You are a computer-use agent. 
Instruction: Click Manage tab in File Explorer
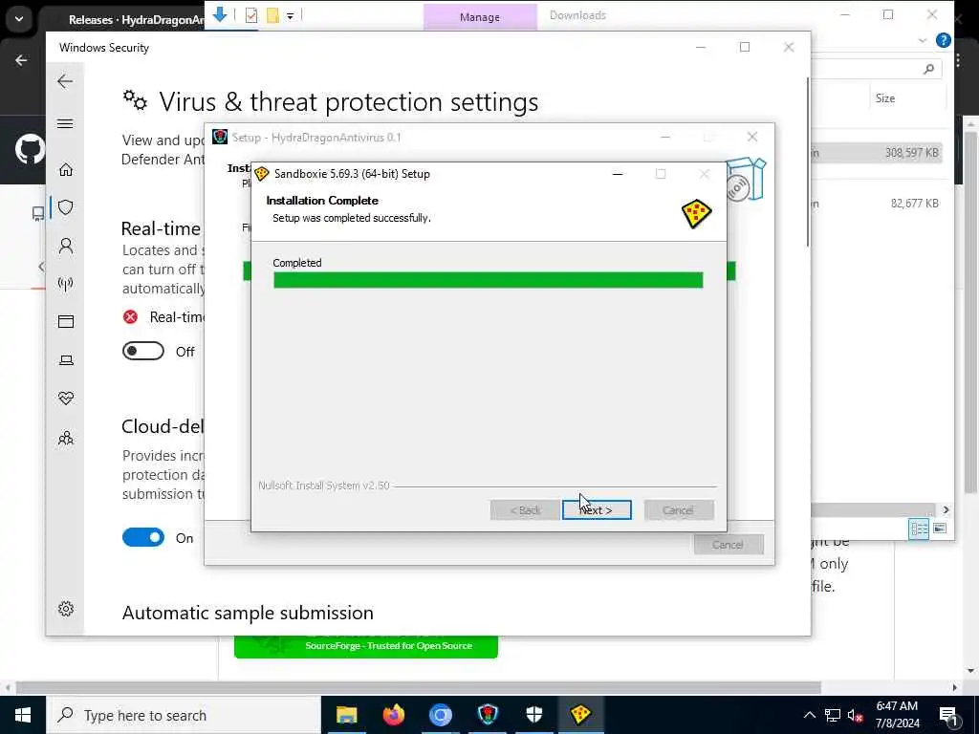pyautogui.click(x=480, y=17)
